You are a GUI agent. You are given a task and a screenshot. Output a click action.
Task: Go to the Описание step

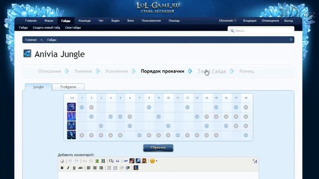(x=49, y=71)
